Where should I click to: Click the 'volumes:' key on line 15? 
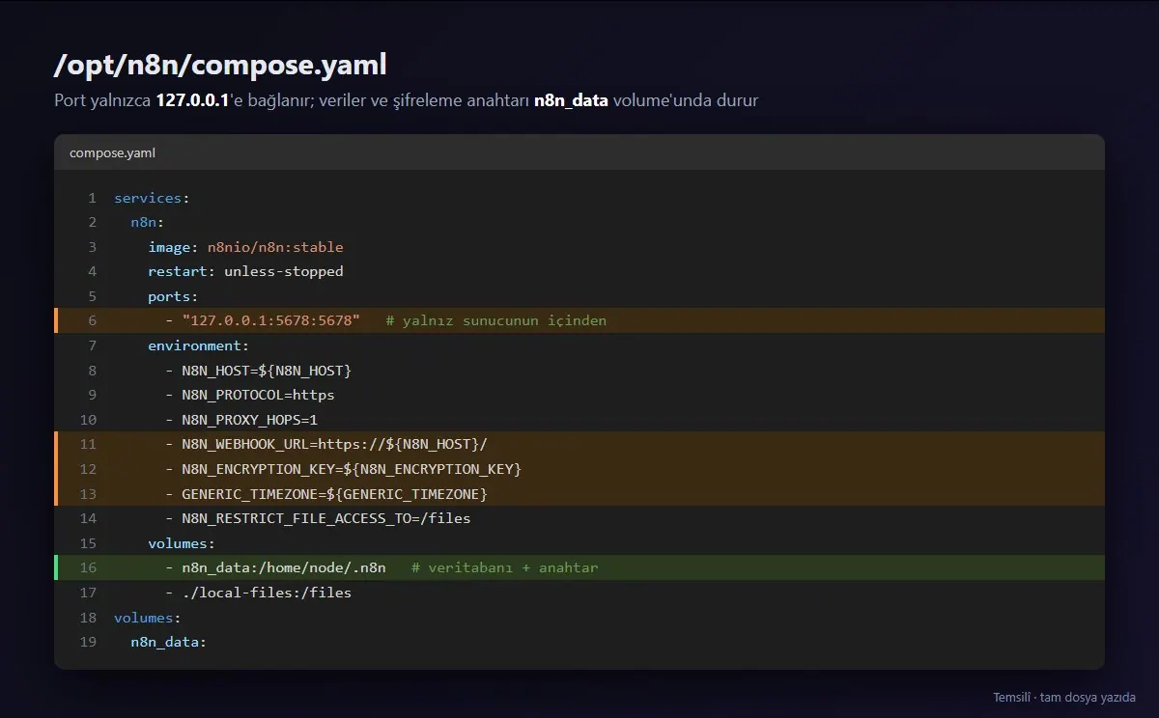(182, 543)
